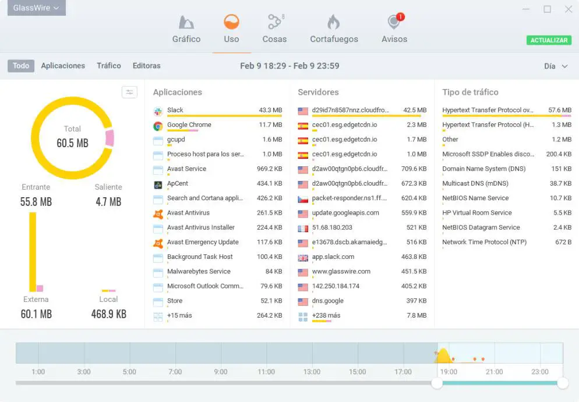
Task: Open the Cosas devices icon
Action: click(275, 22)
